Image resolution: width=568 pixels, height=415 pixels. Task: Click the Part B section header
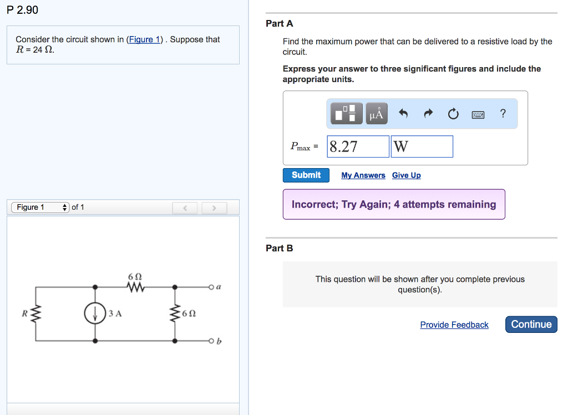click(280, 248)
